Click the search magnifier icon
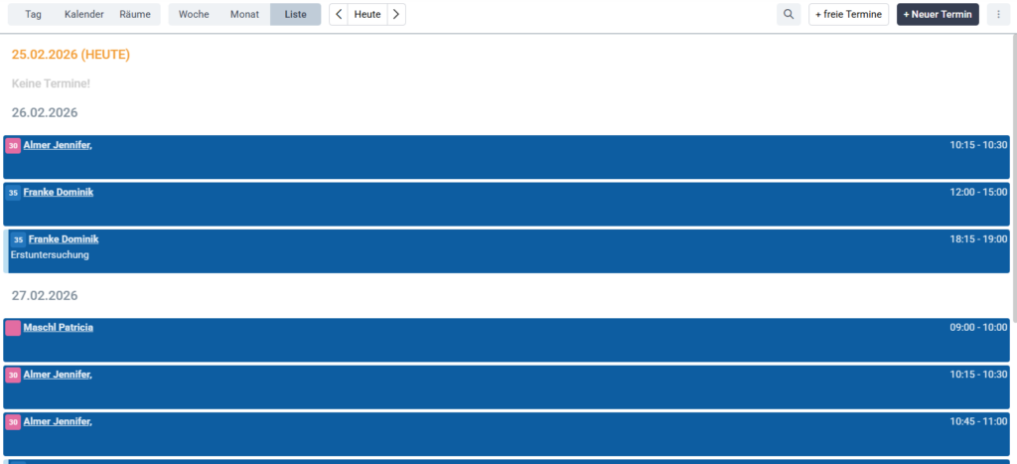This screenshot has width=1017, height=464. 788,14
